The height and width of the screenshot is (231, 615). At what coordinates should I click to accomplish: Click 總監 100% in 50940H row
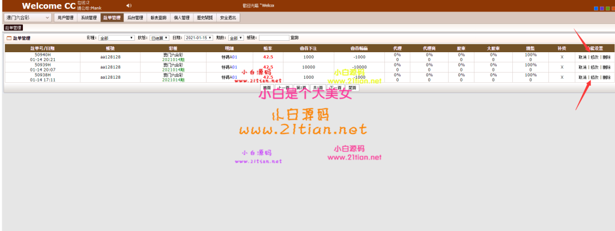pyautogui.click(x=530, y=55)
